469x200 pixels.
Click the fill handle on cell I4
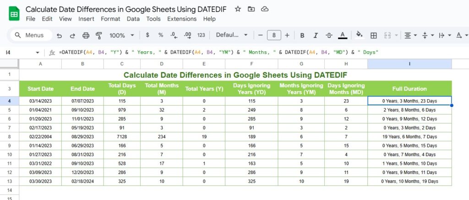click(451, 105)
